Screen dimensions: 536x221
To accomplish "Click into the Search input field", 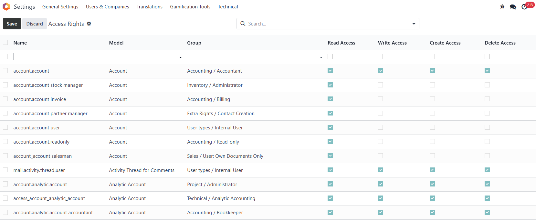I will tap(326, 24).
